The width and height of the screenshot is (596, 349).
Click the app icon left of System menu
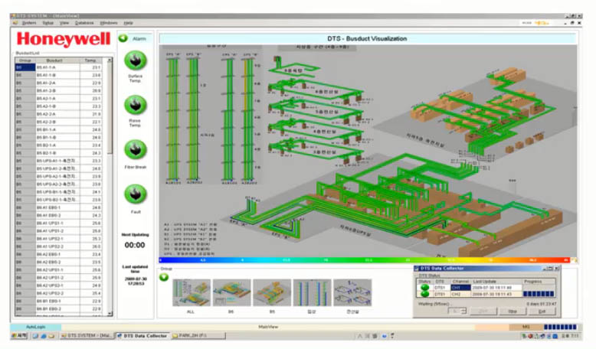[x=15, y=23]
